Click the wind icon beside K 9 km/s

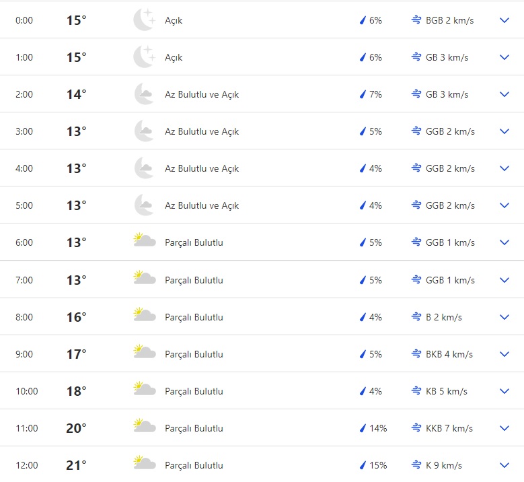pyautogui.click(x=416, y=465)
